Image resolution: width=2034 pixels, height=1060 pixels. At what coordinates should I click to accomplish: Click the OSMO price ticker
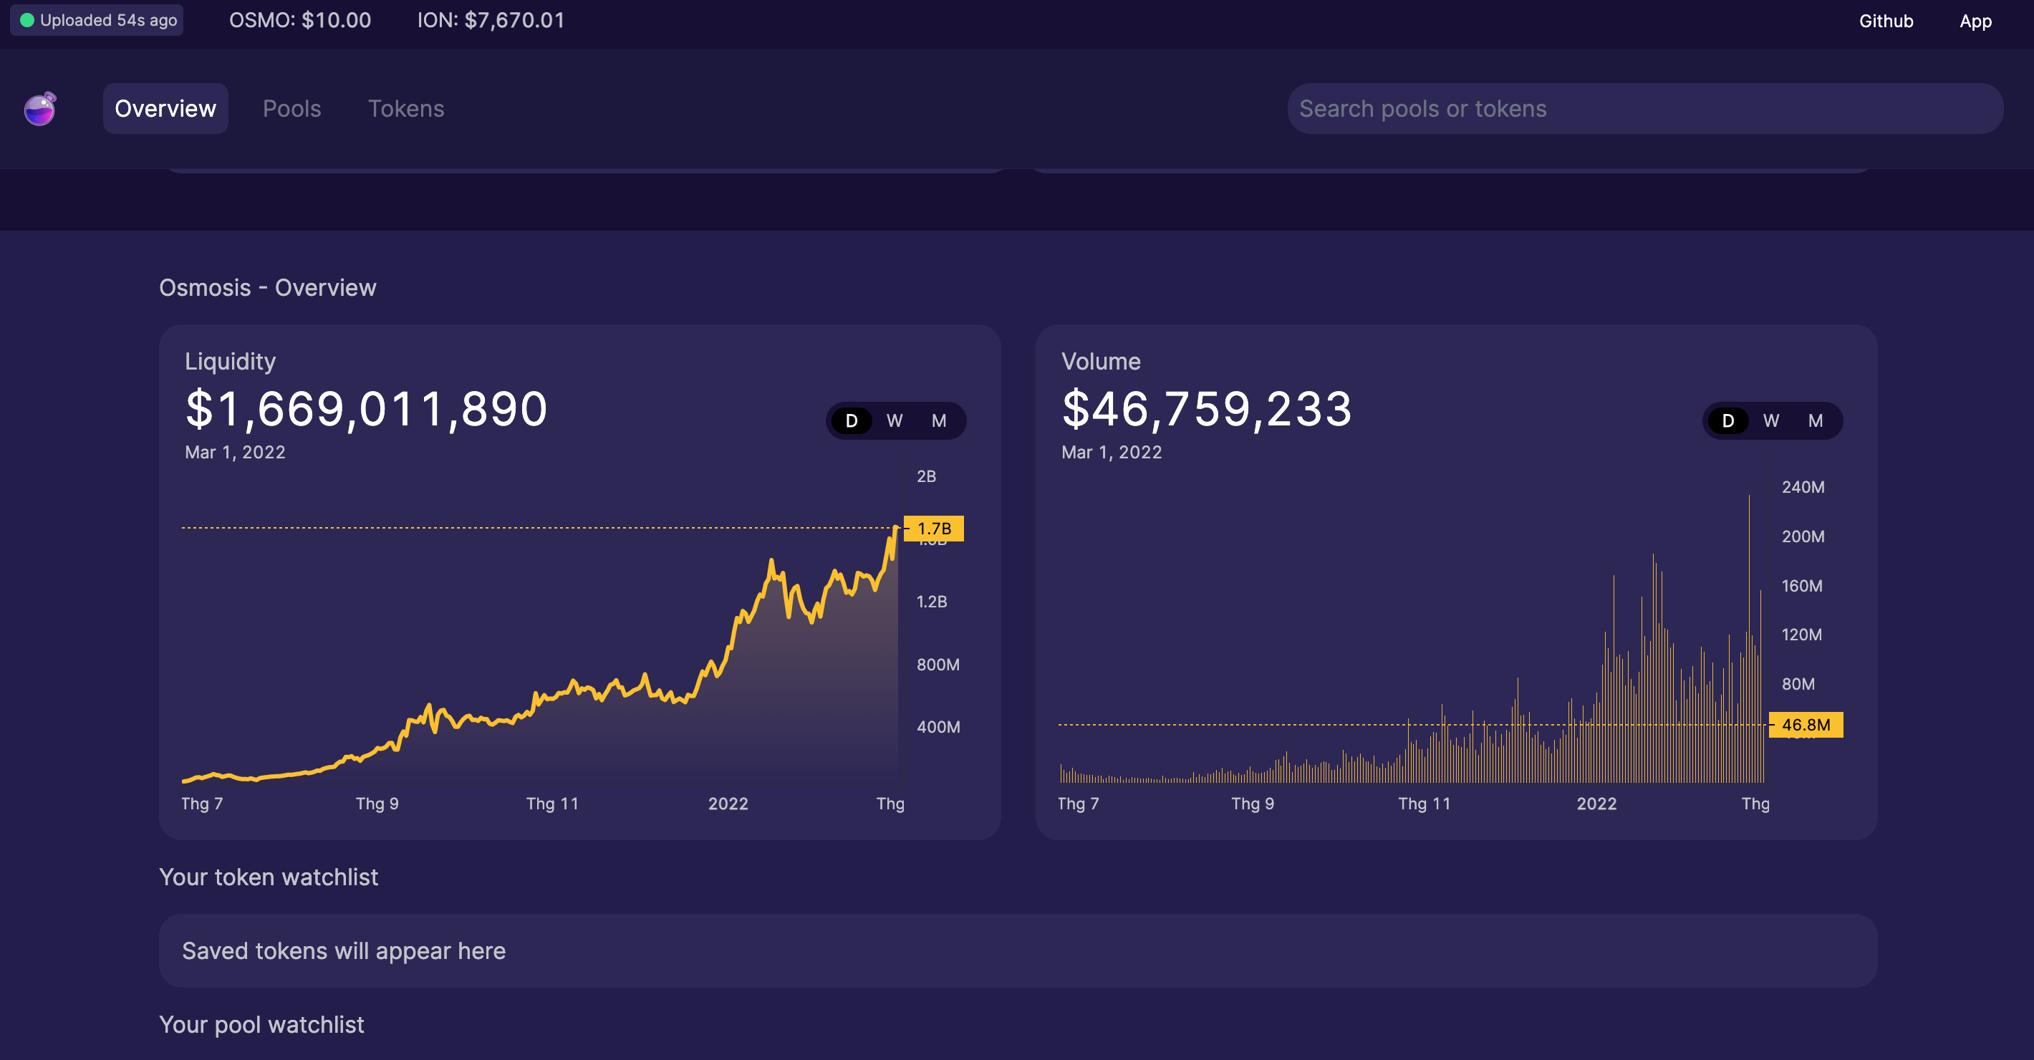coord(300,21)
